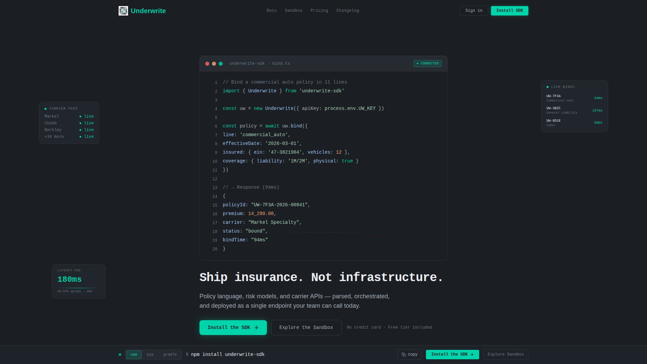Click Explore Sandbox in bottom bar
647x364 pixels.
pyautogui.click(x=505, y=355)
